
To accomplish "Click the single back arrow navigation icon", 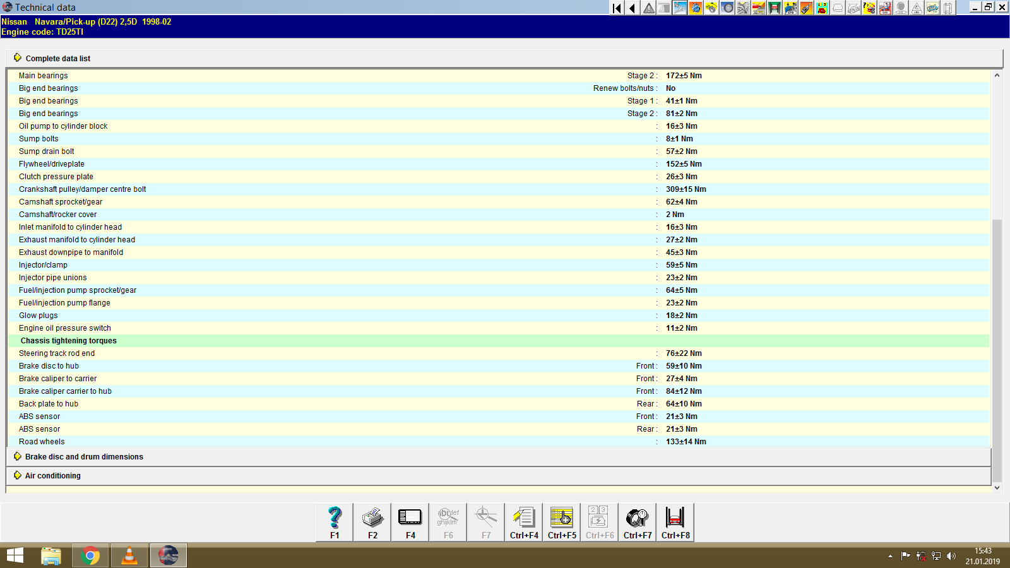I will point(633,8).
